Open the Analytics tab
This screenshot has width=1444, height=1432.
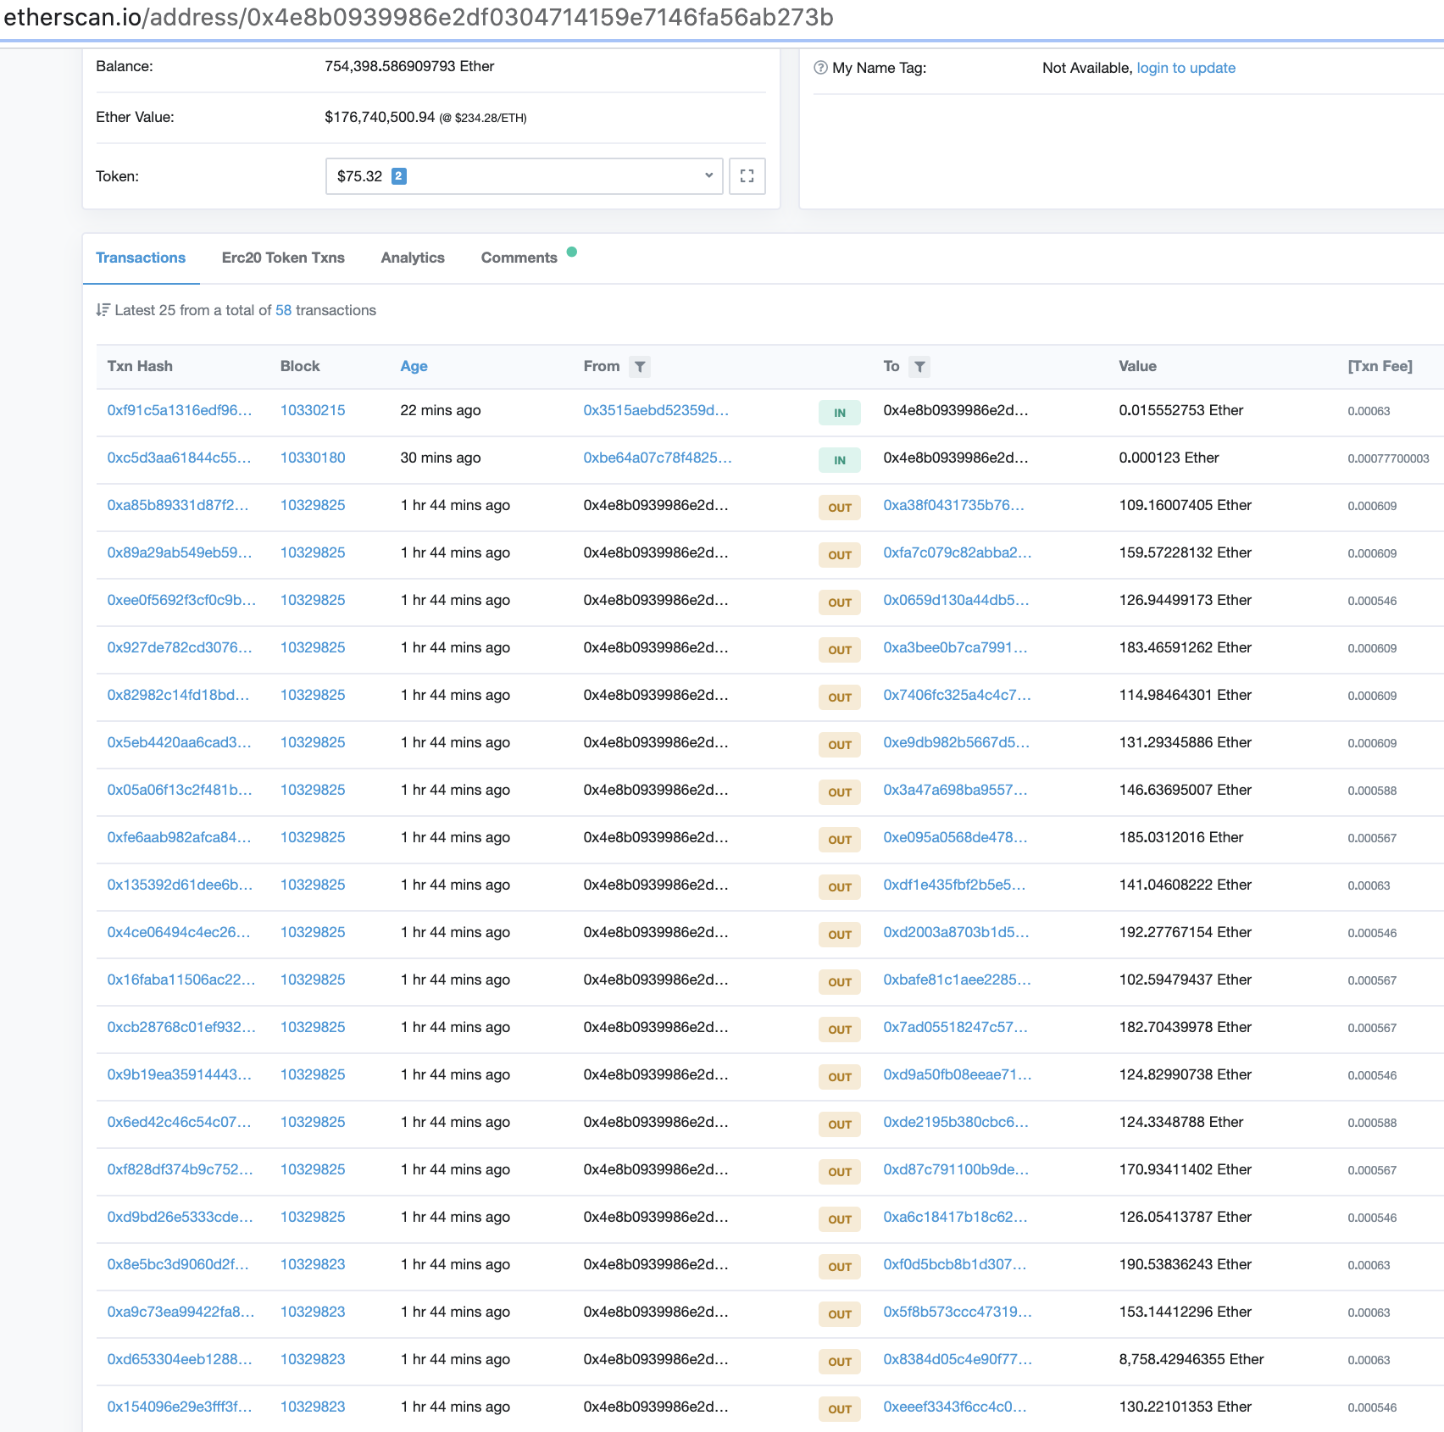[x=413, y=258]
